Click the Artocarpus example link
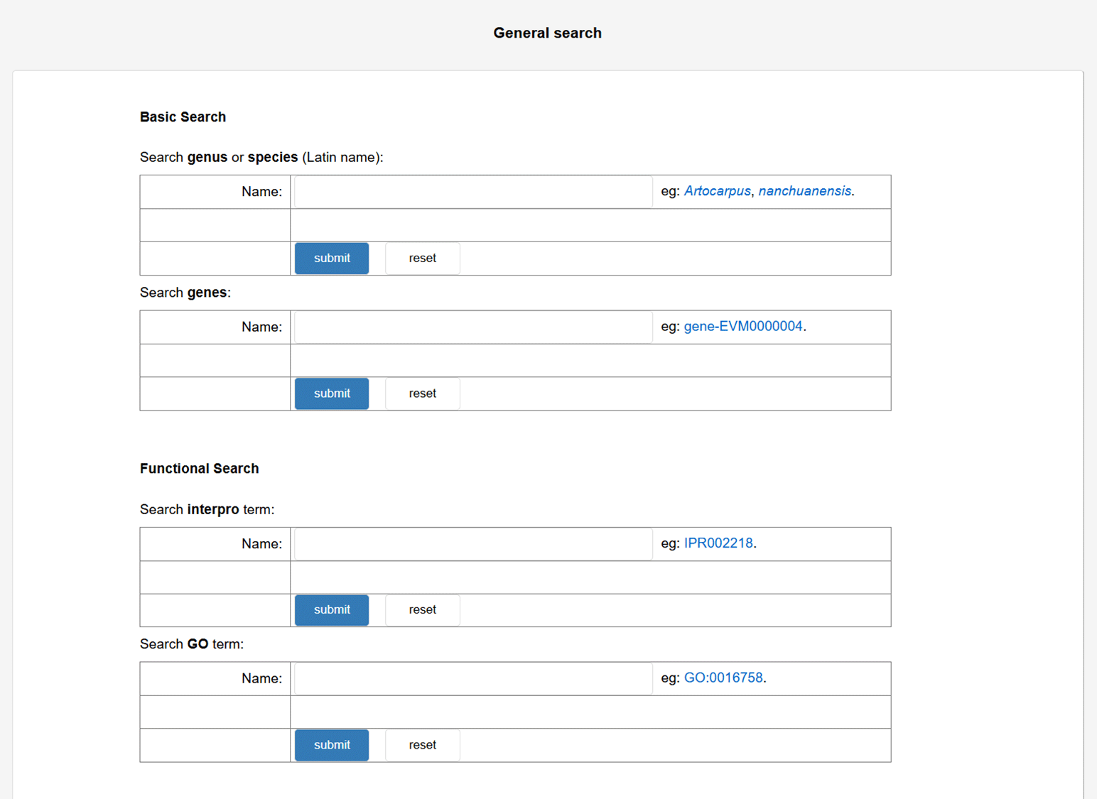 tap(717, 191)
